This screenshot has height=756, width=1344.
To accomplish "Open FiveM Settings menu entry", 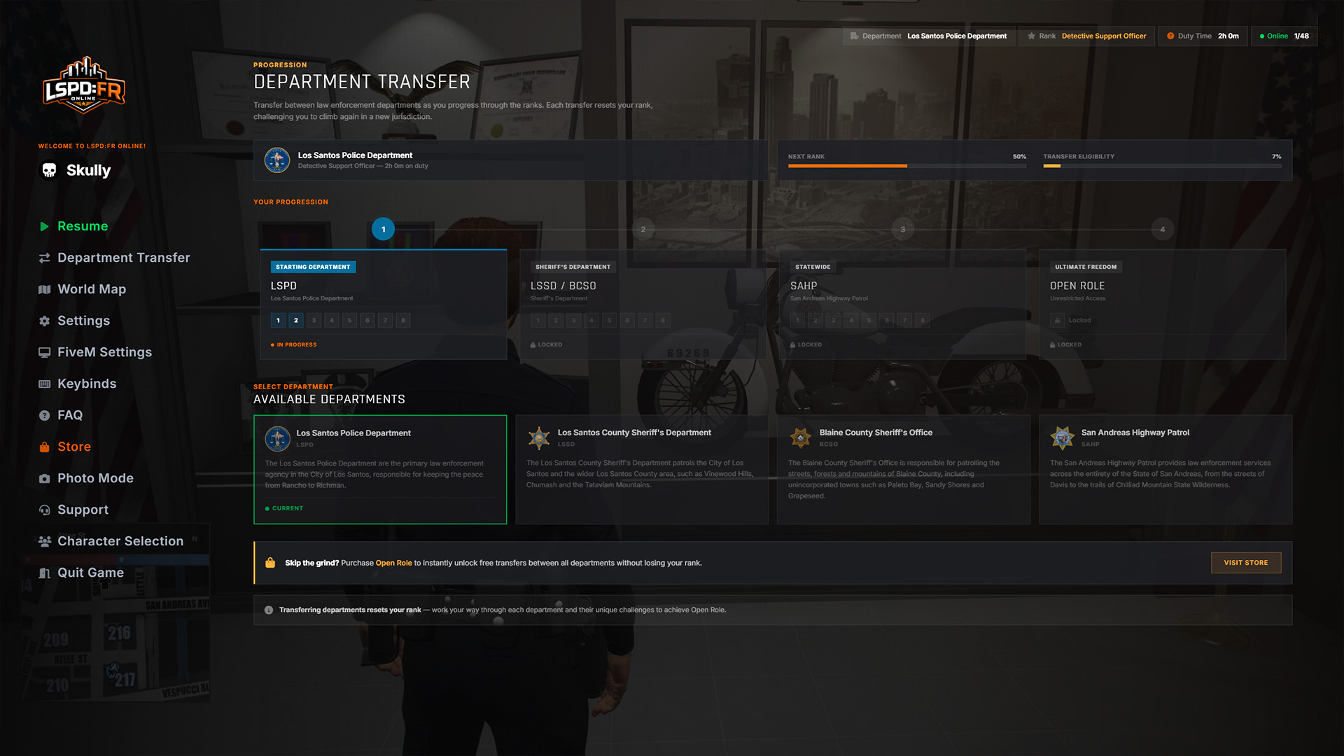I will (95, 352).
